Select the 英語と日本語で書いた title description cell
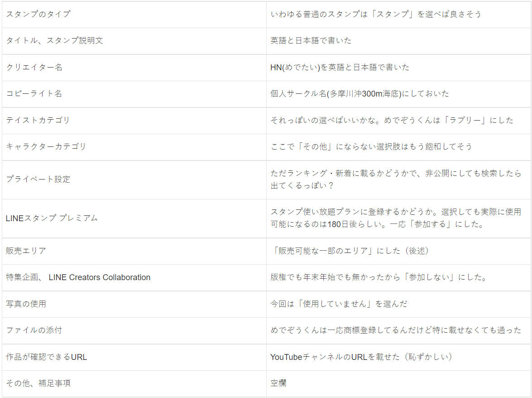The width and height of the screenshot is (532, 398). [x=311, y=40]
